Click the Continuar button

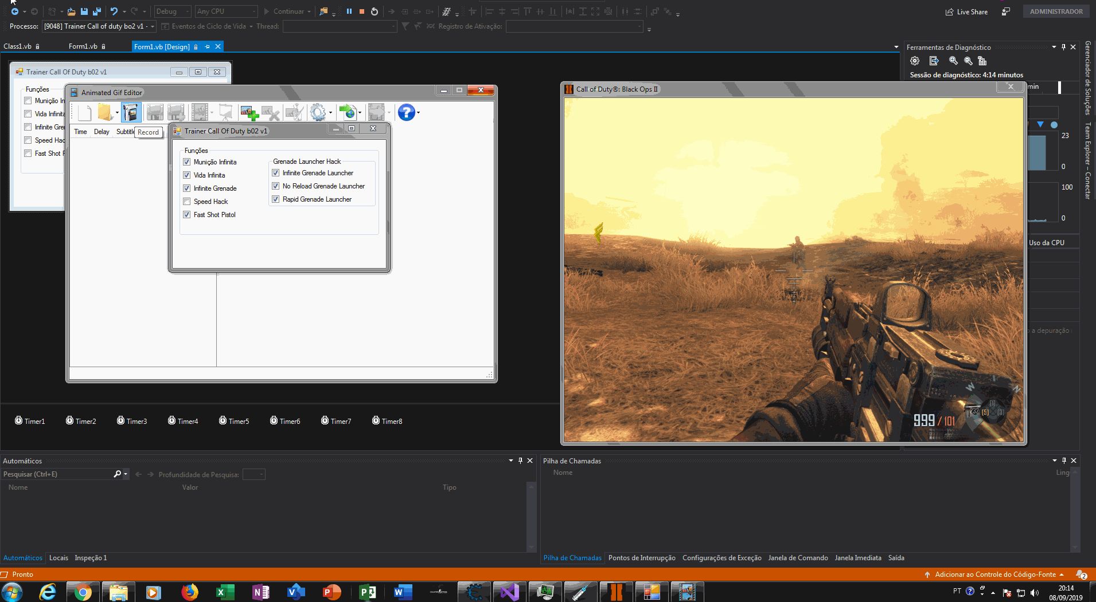(287, 11)
